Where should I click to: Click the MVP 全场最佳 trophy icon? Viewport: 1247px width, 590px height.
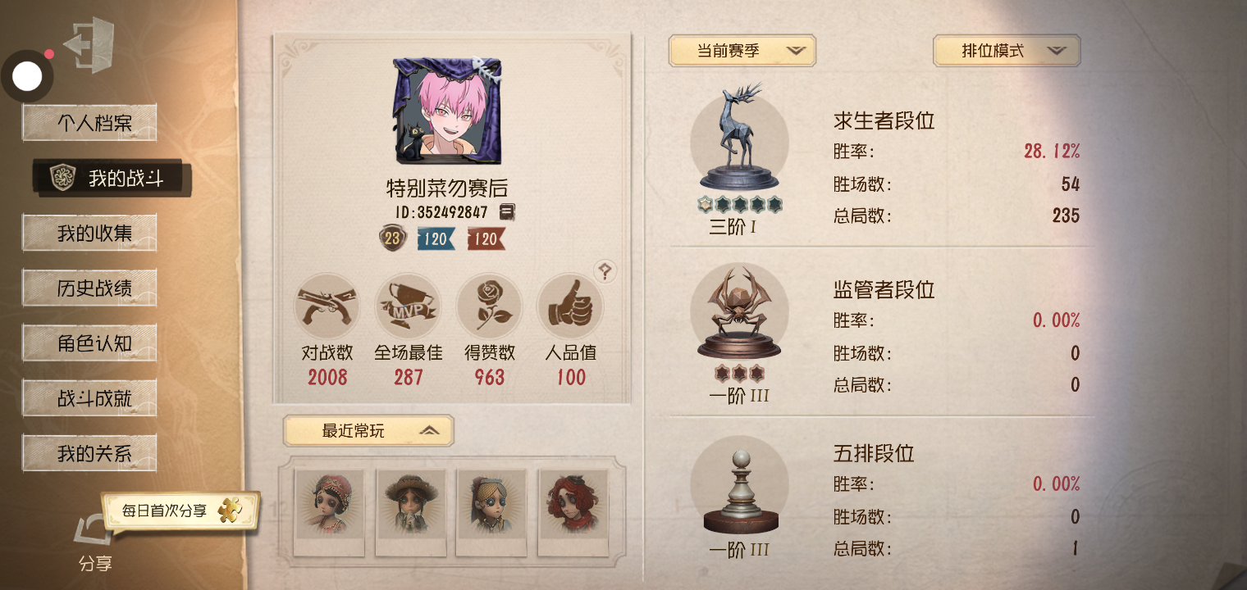408,306
